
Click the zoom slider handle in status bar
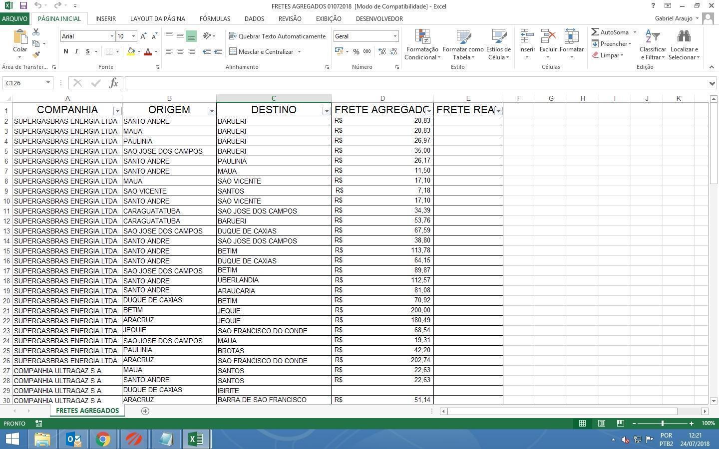[x=663, y=423]
